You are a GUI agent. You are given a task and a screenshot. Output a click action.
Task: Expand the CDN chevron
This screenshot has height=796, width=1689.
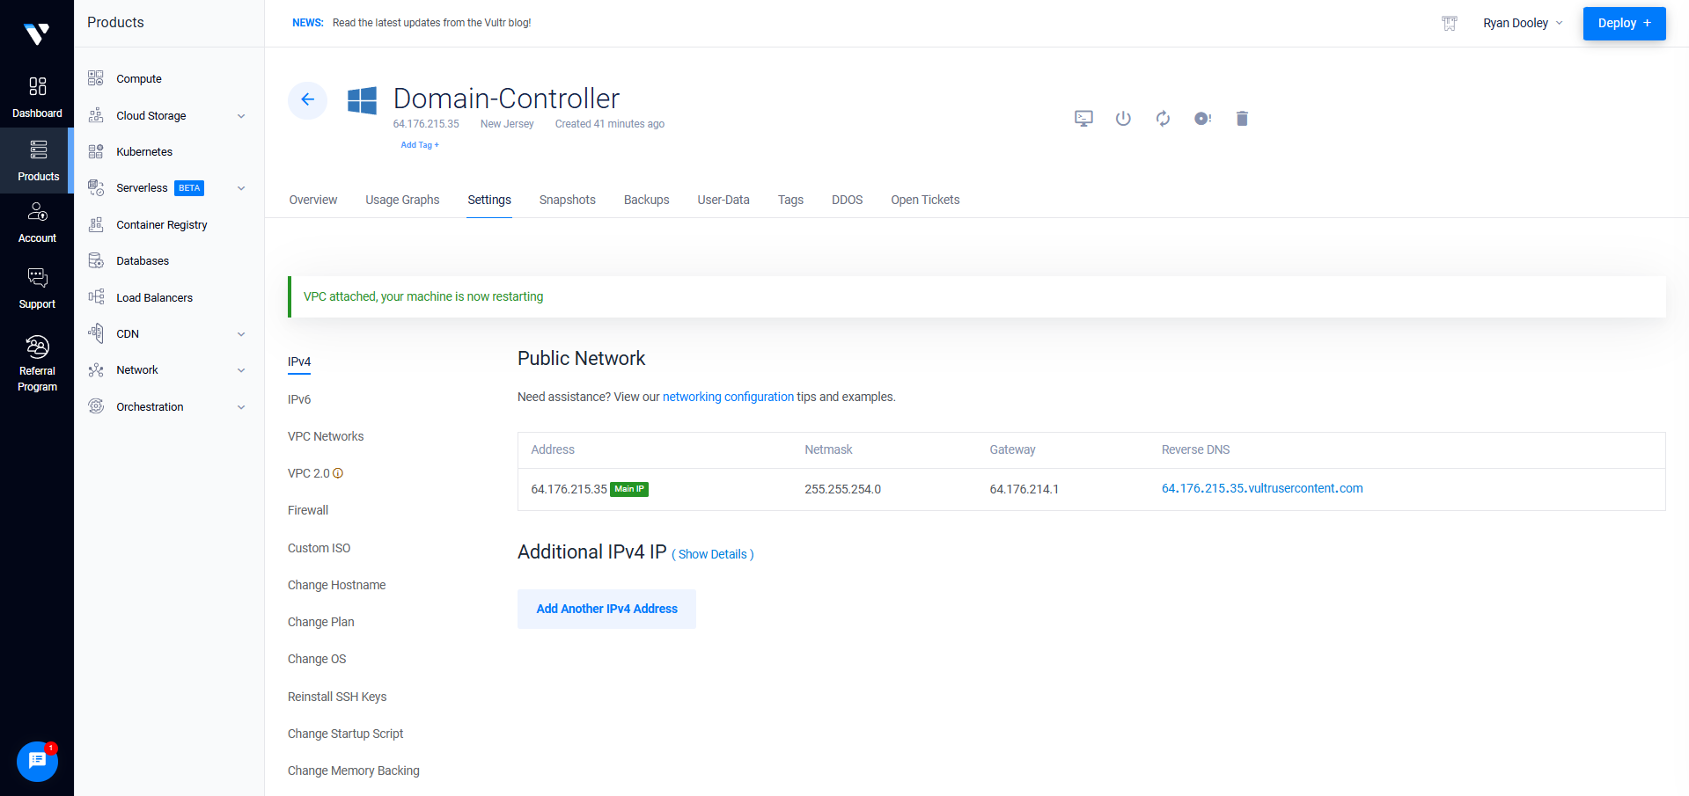(241, 334)
